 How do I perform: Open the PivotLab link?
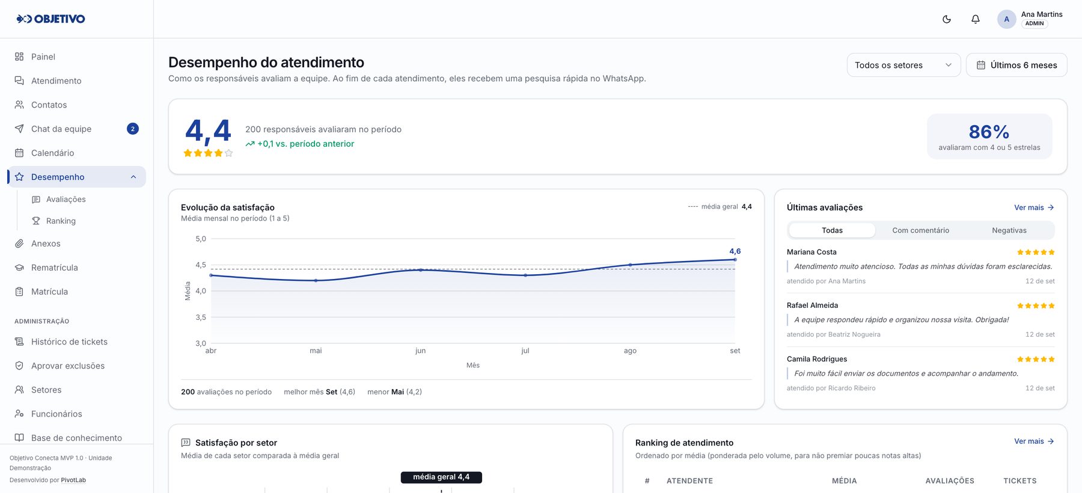(x=73, y=480)
